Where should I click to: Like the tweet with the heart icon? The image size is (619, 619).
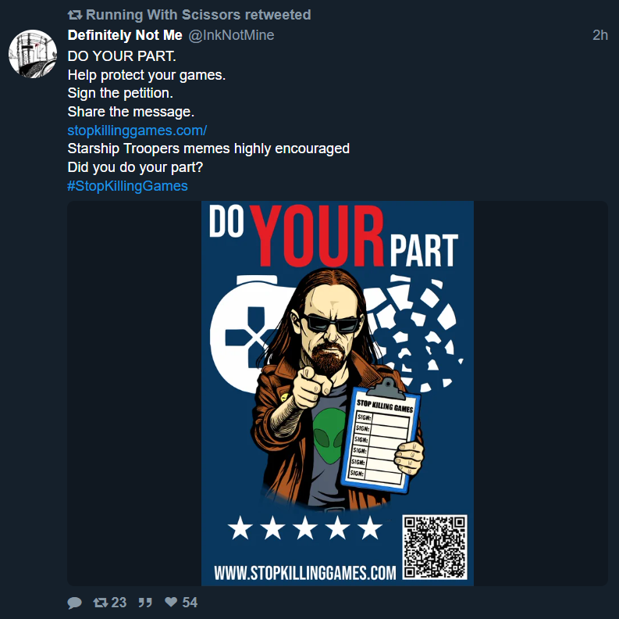coord(170,602)
